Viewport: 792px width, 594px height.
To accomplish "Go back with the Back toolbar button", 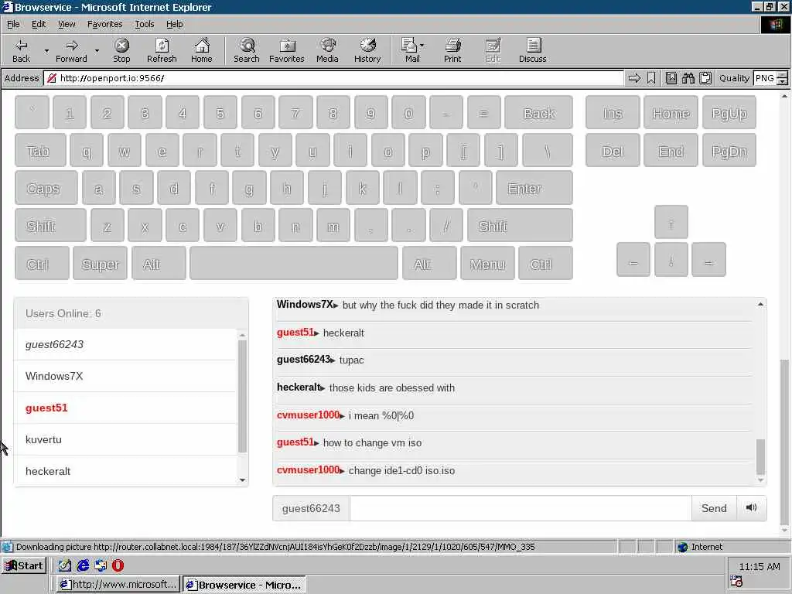I will tap(21, 50).
